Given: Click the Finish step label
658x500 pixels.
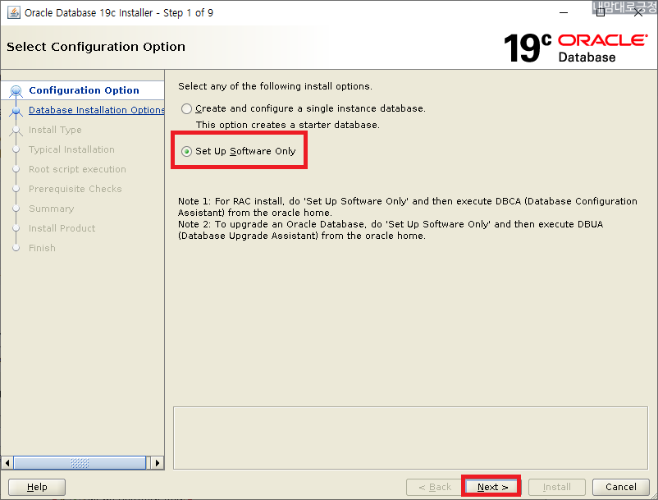Looking at the screenshot, I should click(x=42, y=248).
